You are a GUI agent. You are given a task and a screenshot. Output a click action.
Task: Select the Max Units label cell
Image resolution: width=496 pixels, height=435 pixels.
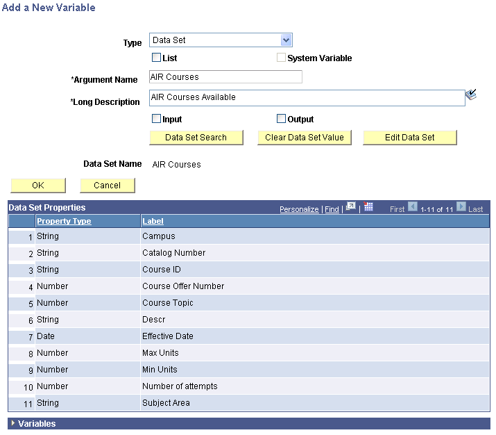pyautogui.click(x=315, y=353)
